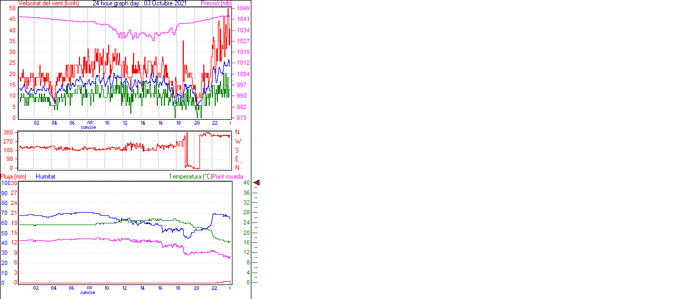Click 'sunrise' marker under the bottom humidity chart
The height and width of the screenshot is (299, 692).
[x=89, y=293]
